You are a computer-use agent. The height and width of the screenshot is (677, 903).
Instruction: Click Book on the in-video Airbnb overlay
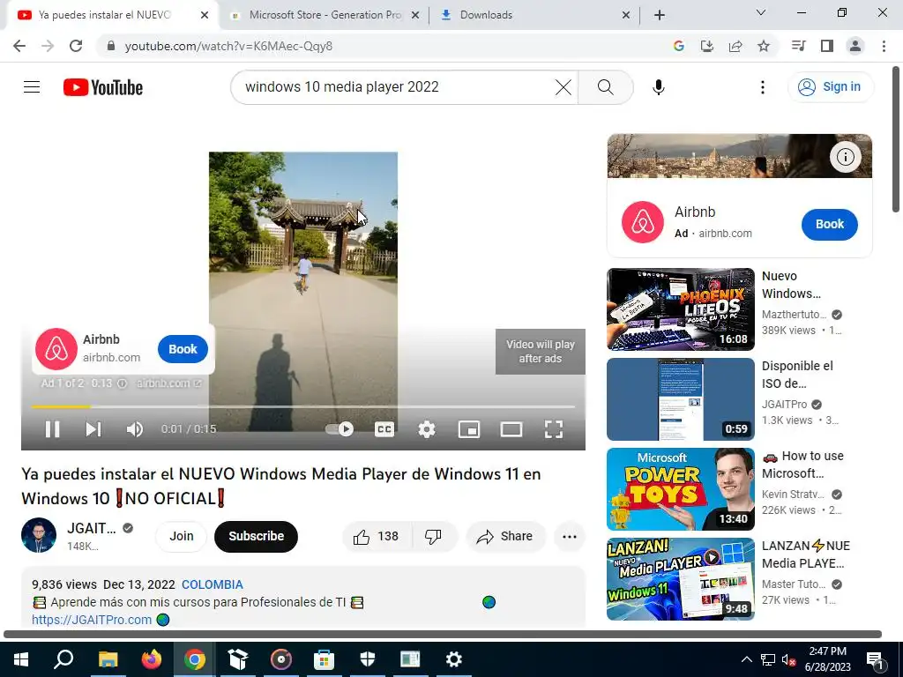coord(183,349)
